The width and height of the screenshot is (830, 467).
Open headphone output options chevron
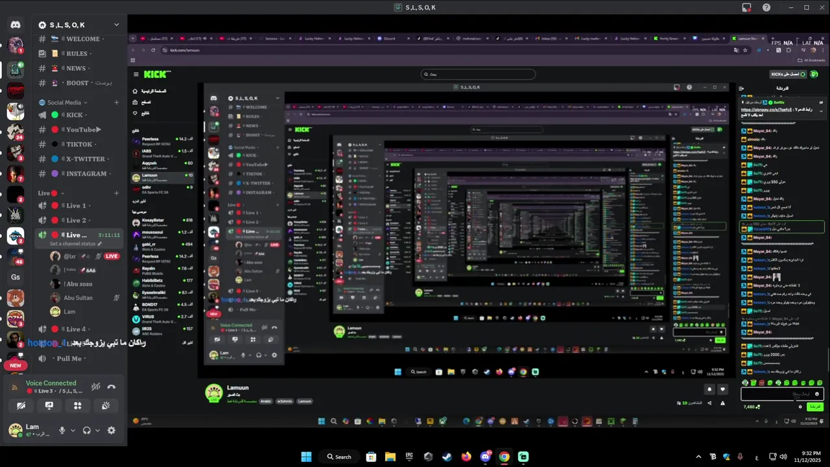point(98,430)
